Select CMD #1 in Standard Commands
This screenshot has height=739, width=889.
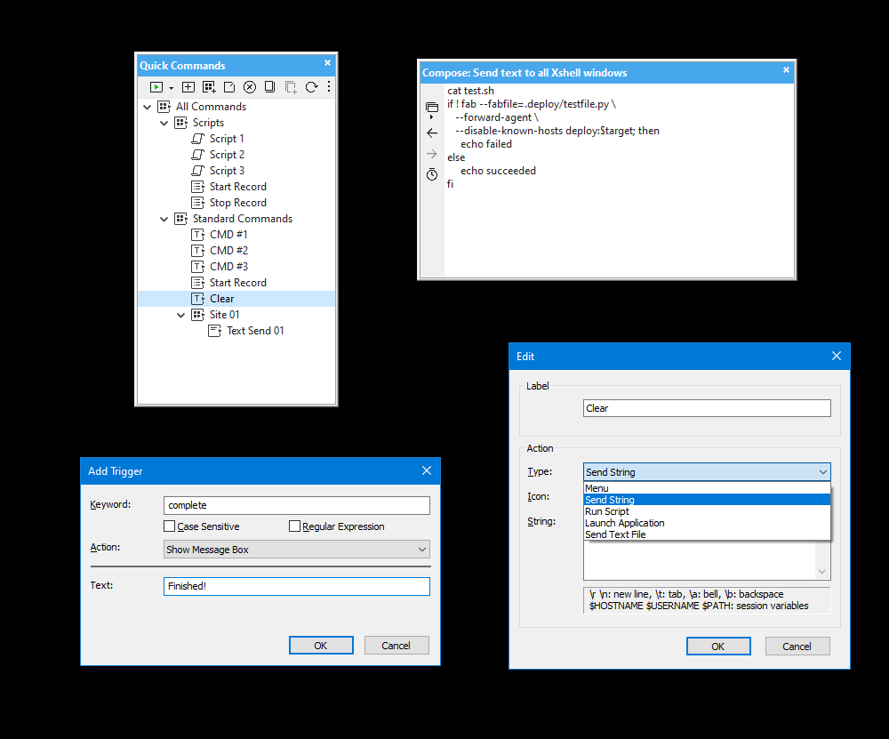(228, 234)
